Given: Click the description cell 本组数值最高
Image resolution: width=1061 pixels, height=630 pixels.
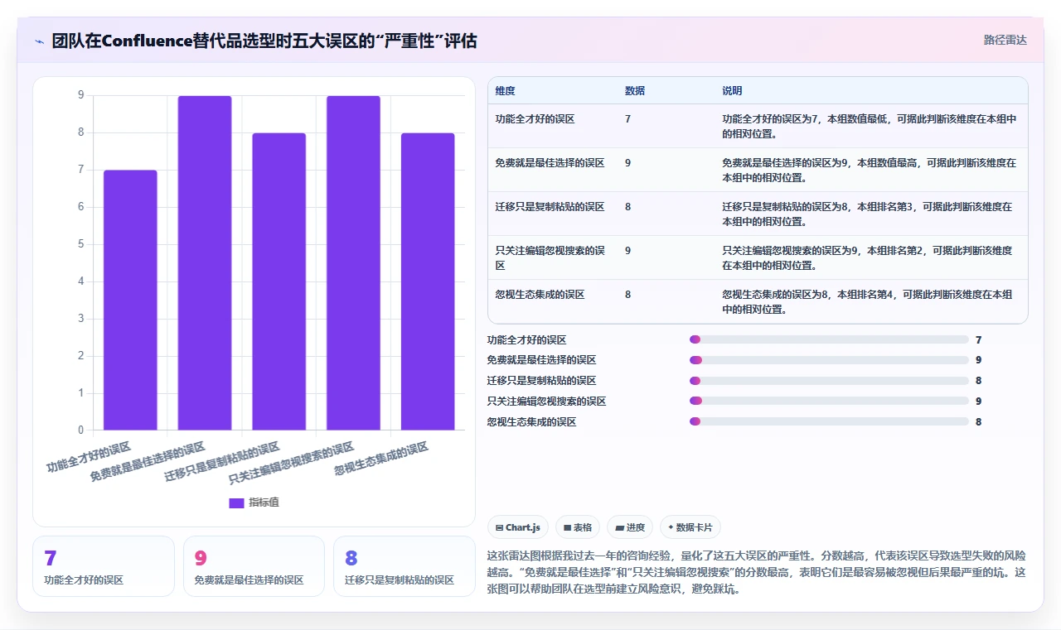Looking at the screenshot, I should (870, 170).
